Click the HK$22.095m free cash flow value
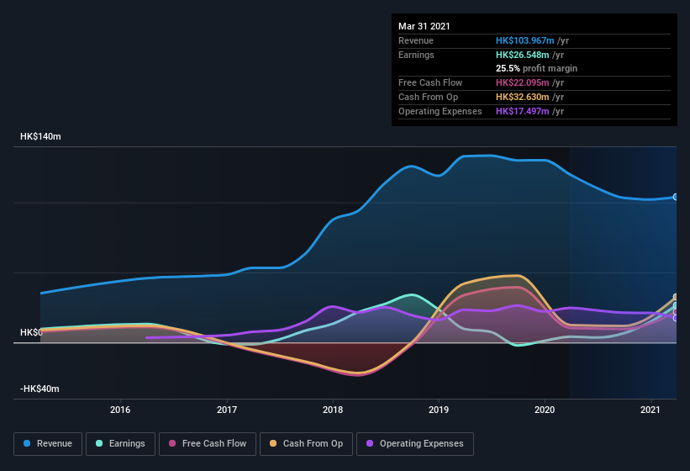The width and height of the screenshot is (690, 471). pos(523,82)
